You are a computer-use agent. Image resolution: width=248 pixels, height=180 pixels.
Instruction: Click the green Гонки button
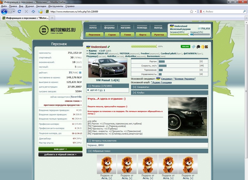point(127,35)
